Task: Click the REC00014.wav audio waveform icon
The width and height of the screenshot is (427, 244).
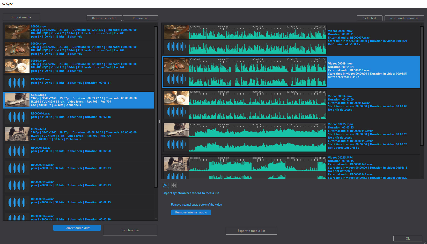Action: [17, 151]
